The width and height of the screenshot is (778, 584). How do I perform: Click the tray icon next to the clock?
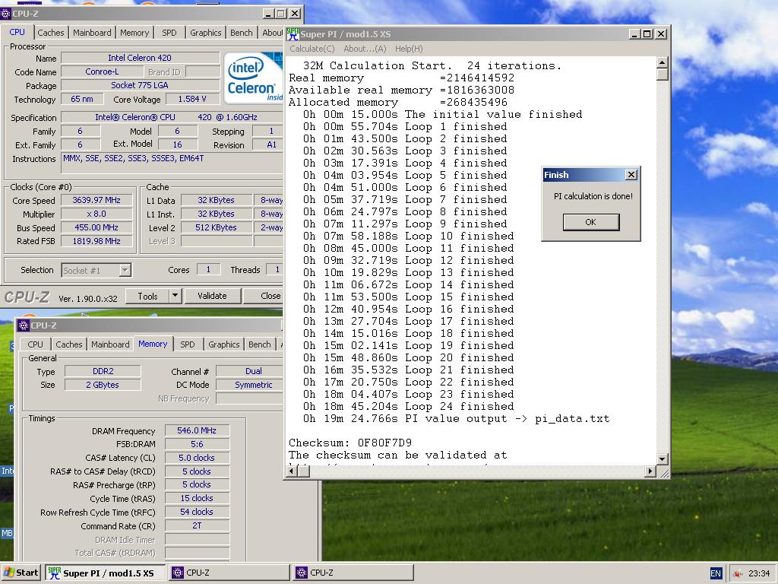(x=737, y=573)
